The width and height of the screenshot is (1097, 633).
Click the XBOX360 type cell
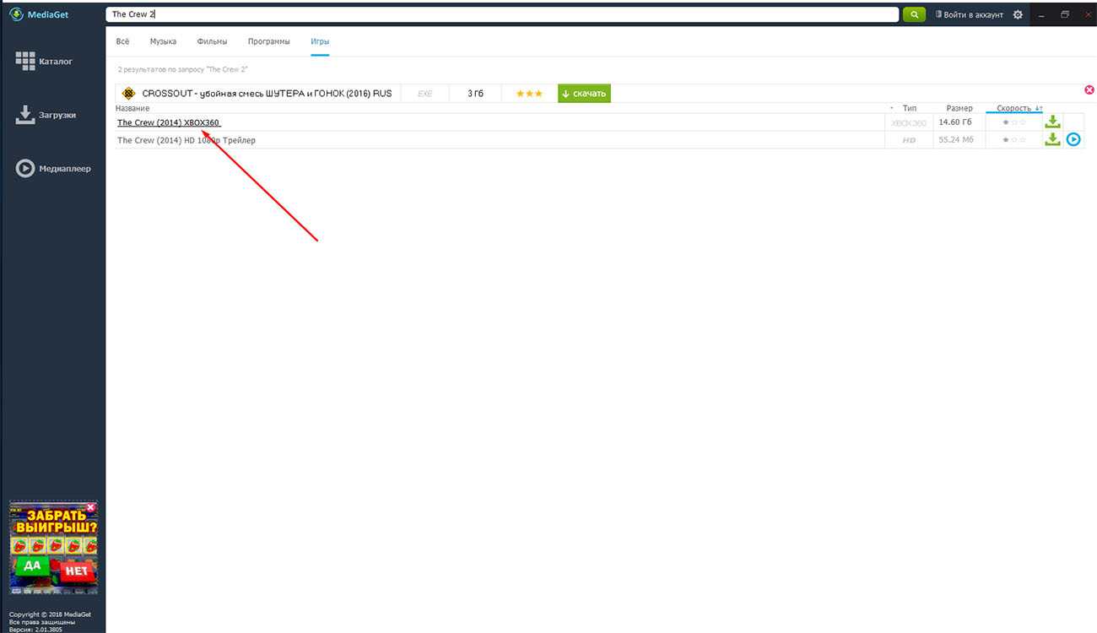coord(909,123)
